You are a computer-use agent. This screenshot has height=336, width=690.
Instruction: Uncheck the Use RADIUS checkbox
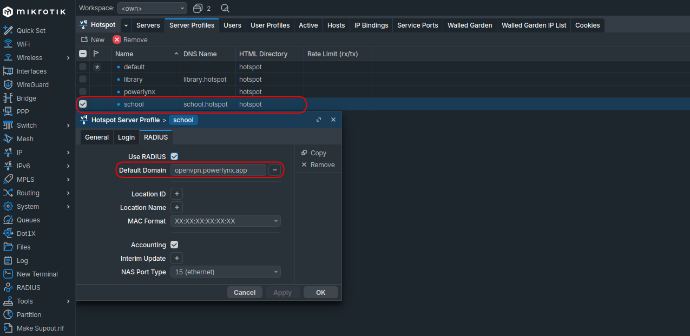pyautogui.click(x=174, y=156)
